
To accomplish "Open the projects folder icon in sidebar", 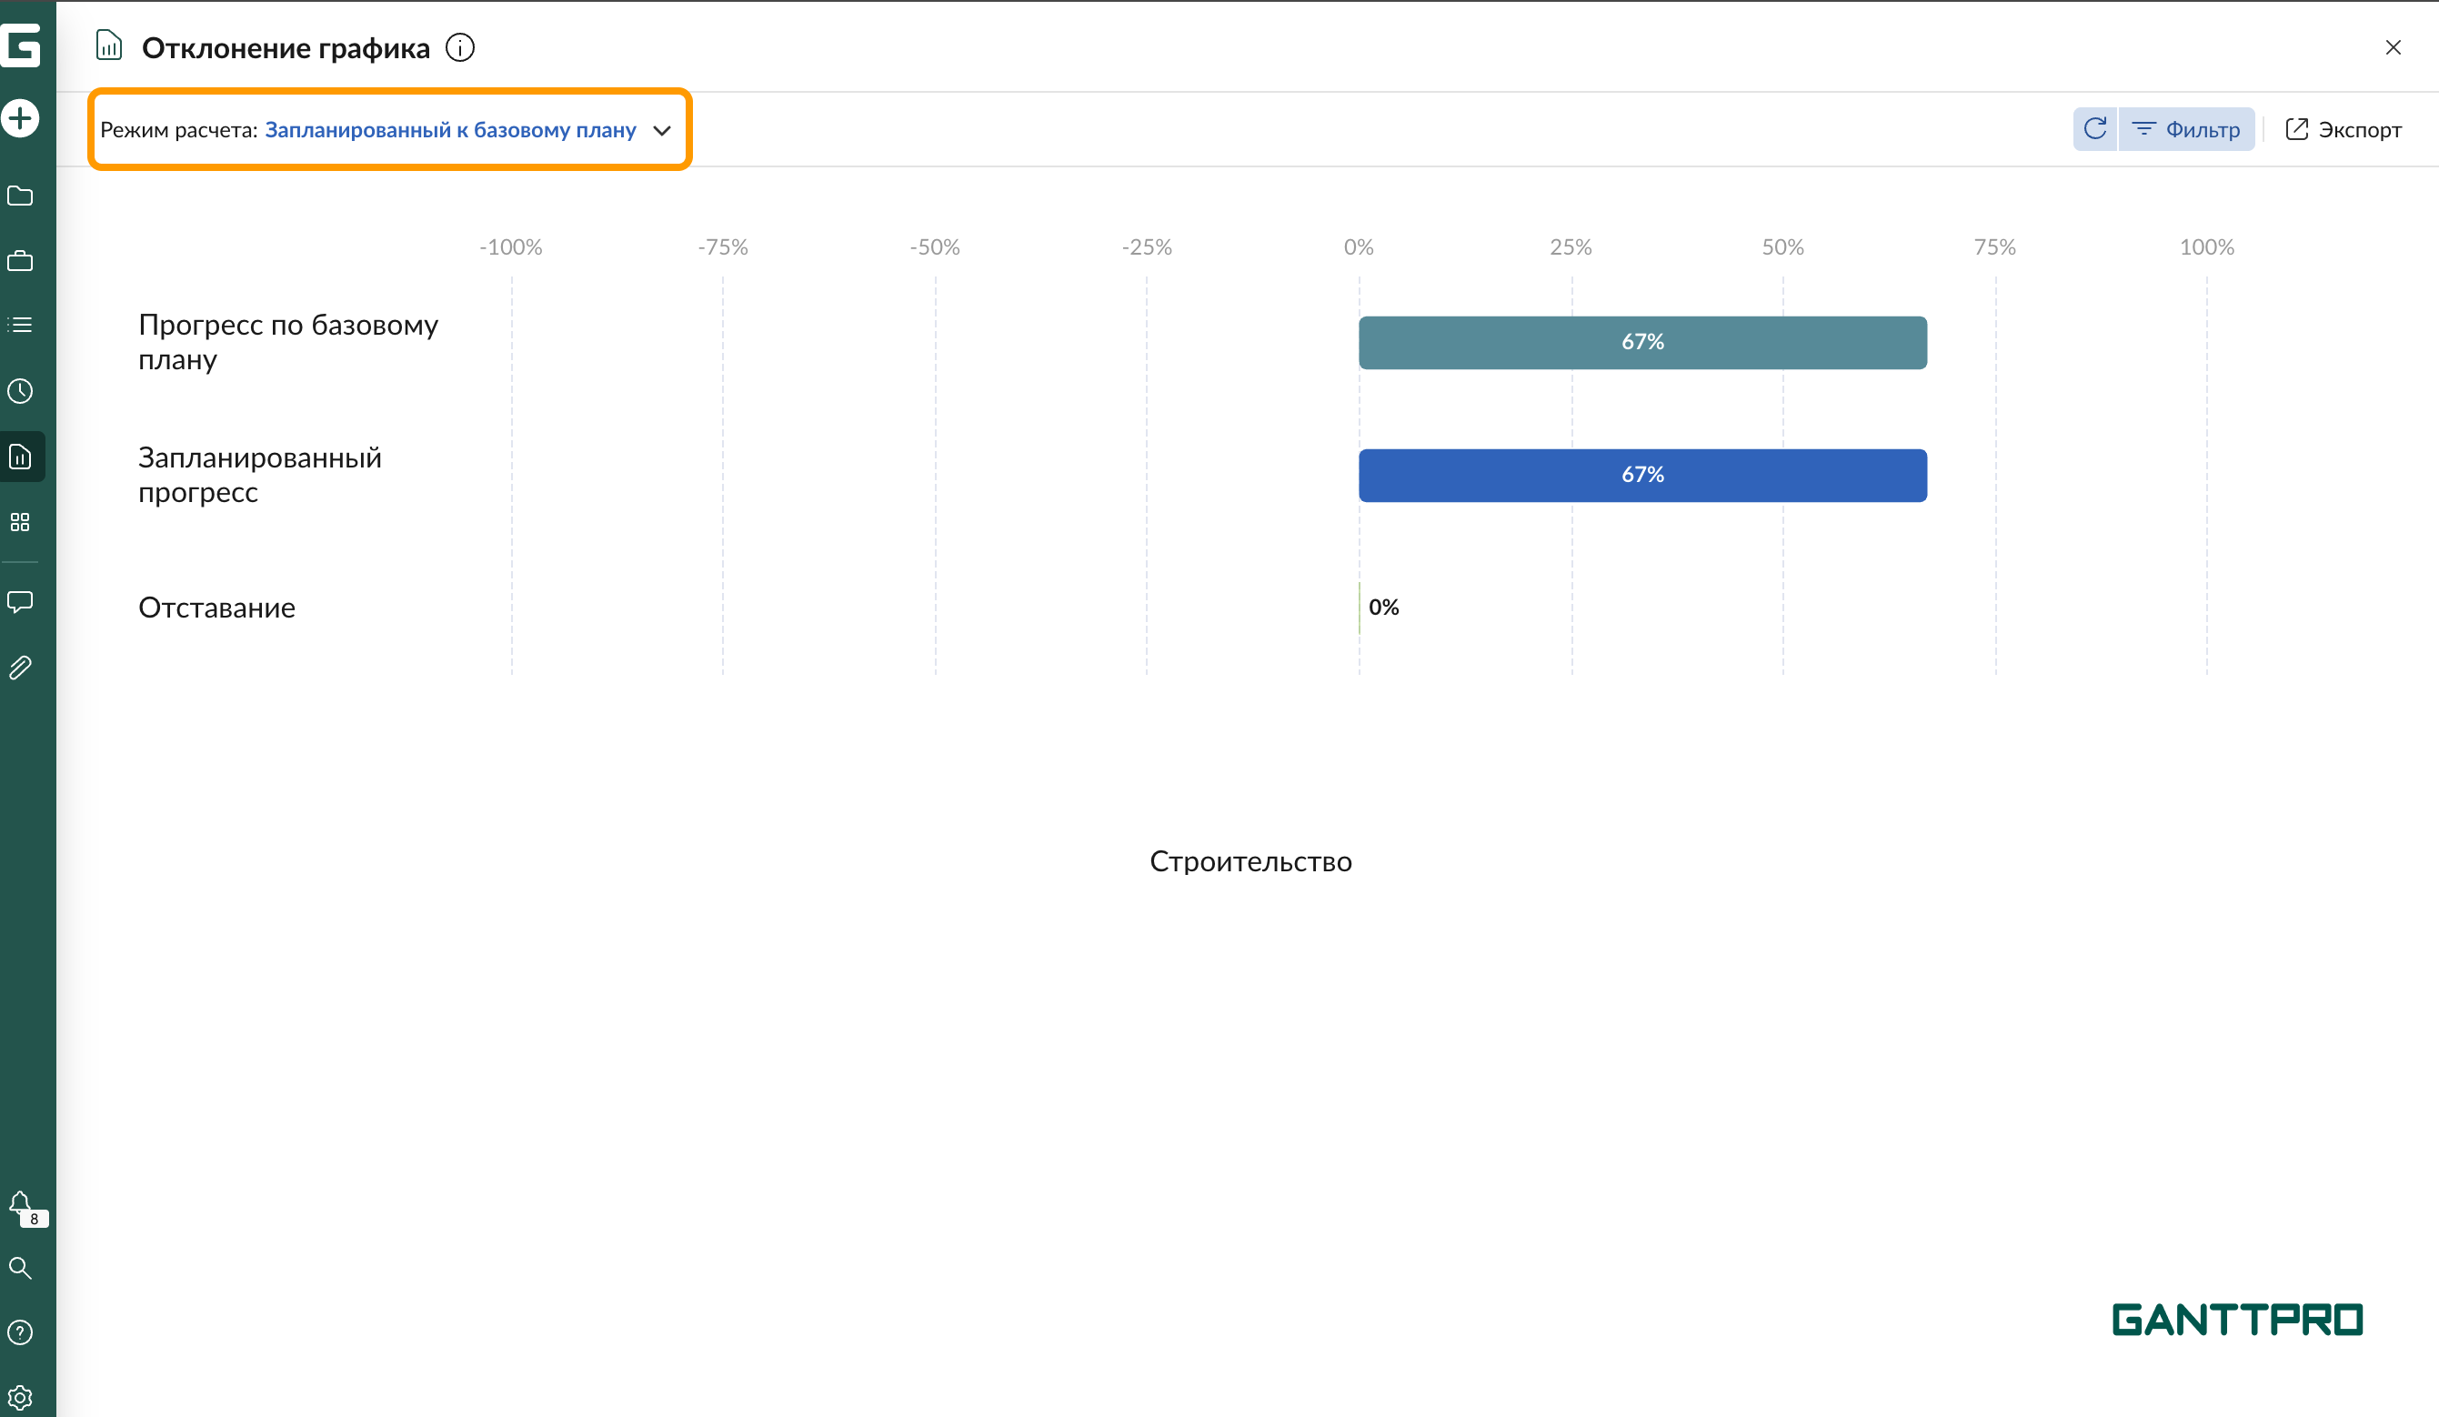I will click(20, 196).
